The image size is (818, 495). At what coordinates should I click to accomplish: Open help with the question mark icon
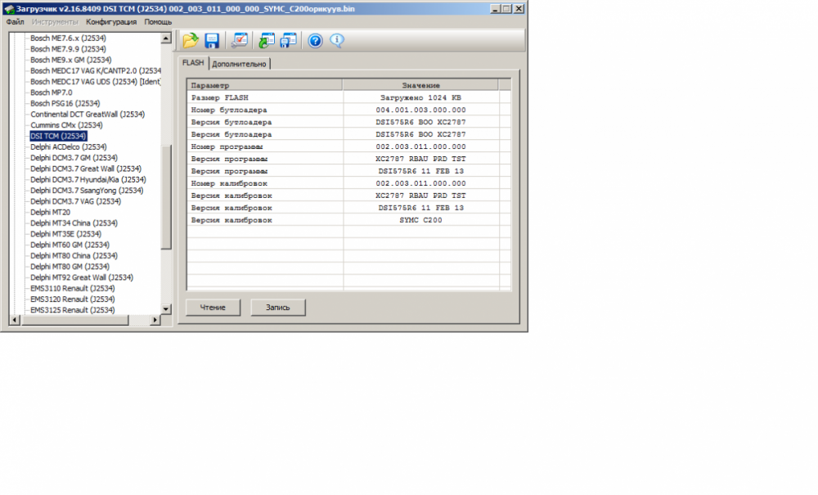click(315, 40)
